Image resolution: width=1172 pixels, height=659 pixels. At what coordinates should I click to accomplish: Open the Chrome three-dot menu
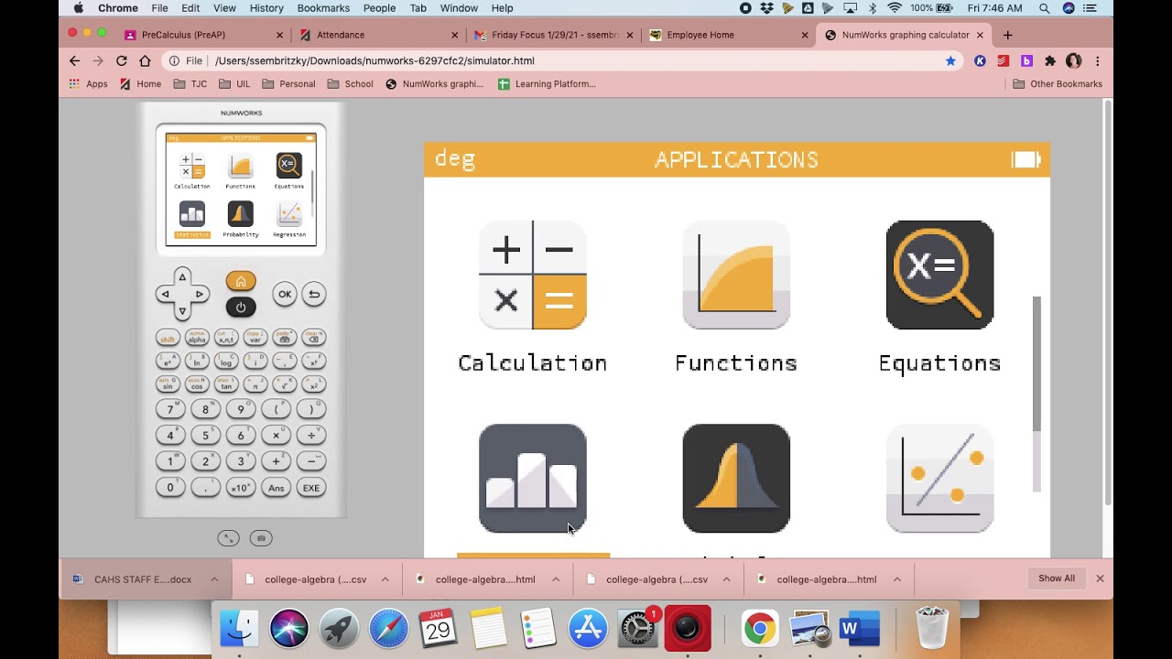1097,60
